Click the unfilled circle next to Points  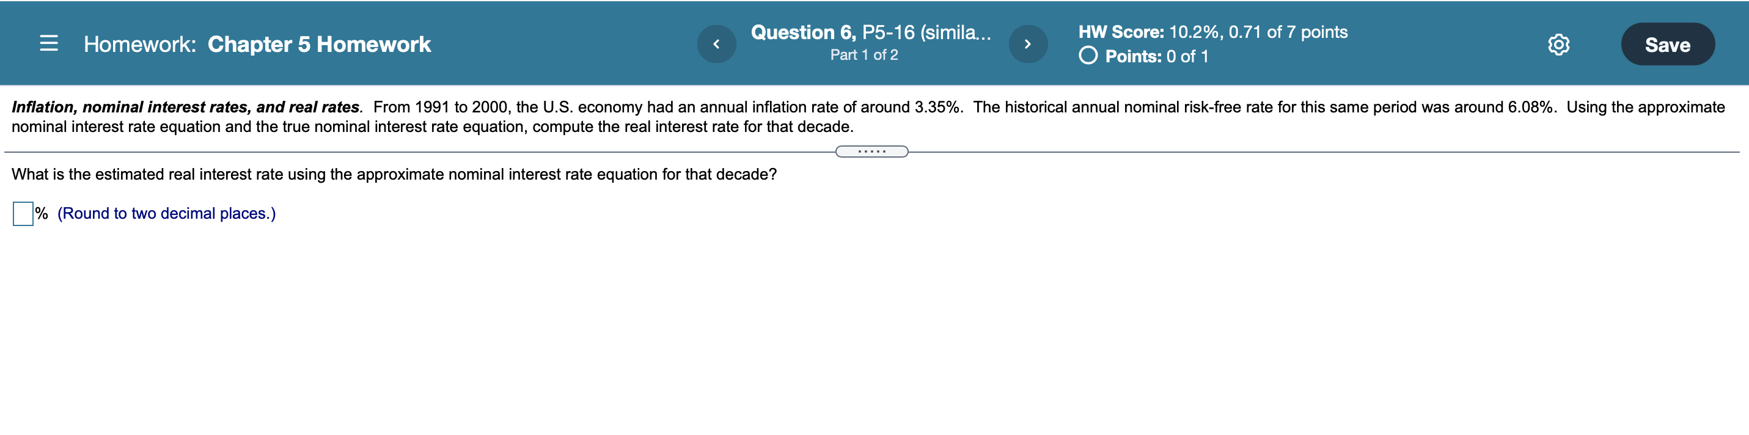pos(1089,57)
